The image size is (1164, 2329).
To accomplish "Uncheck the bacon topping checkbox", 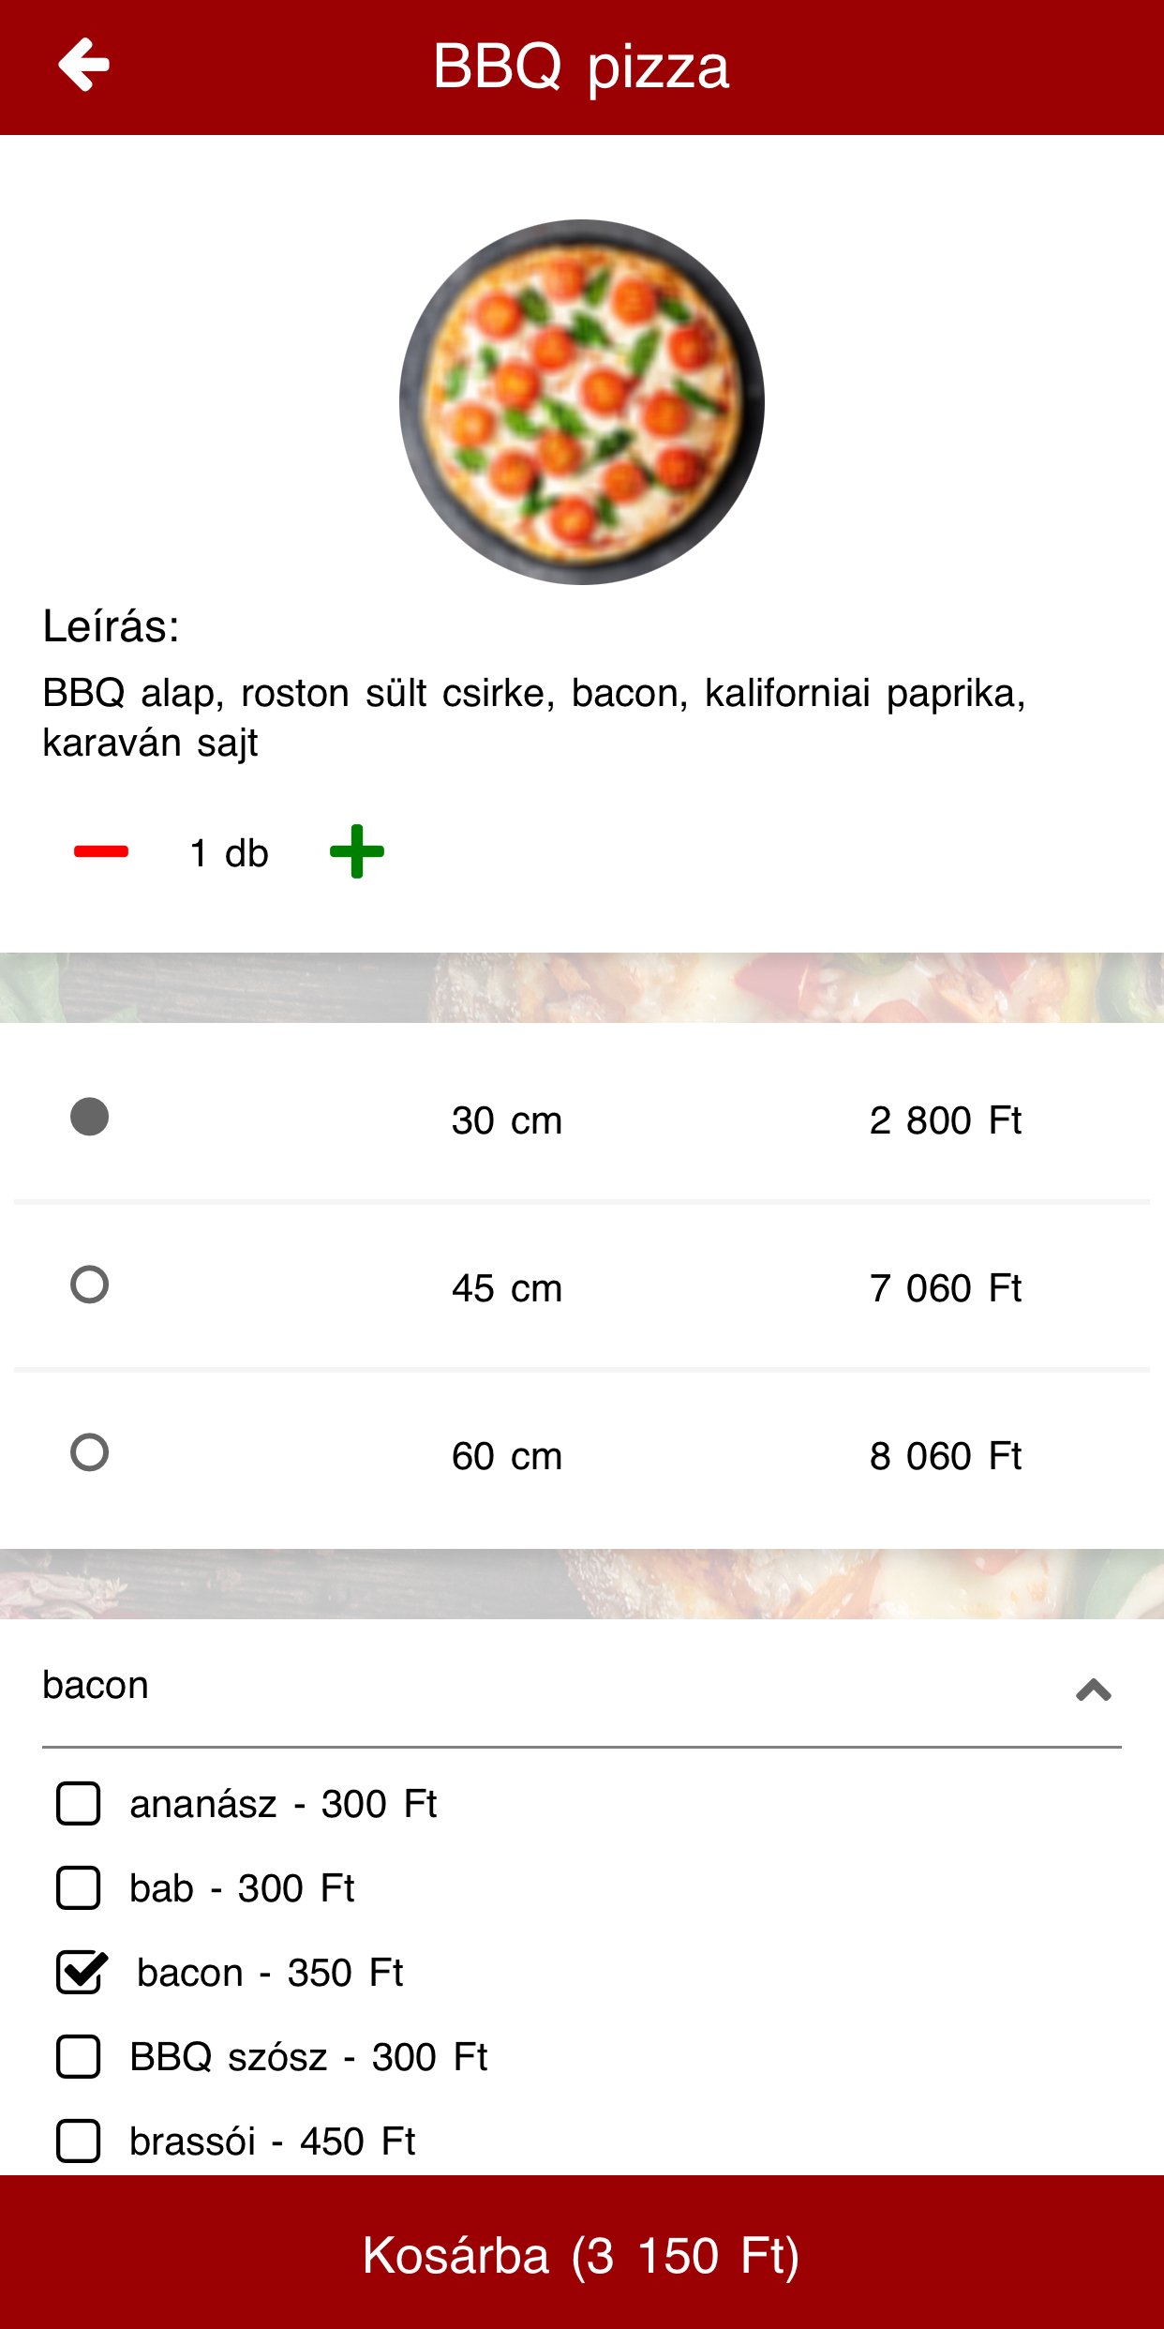I will coord(81,1972).
